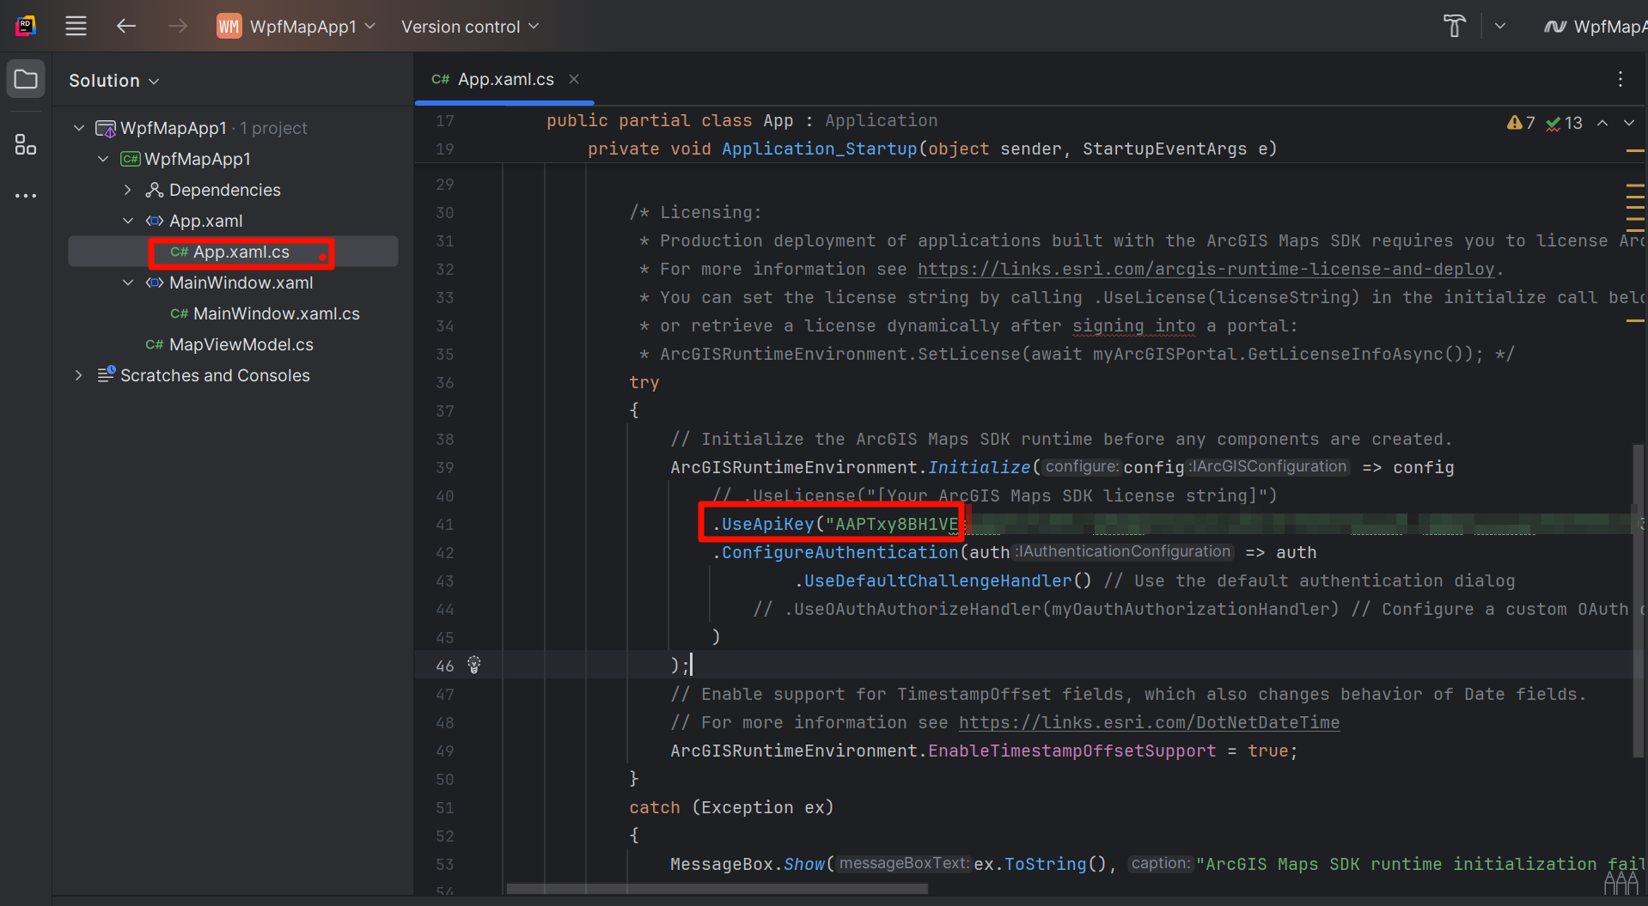Navigate back with the left arrow

126,26
